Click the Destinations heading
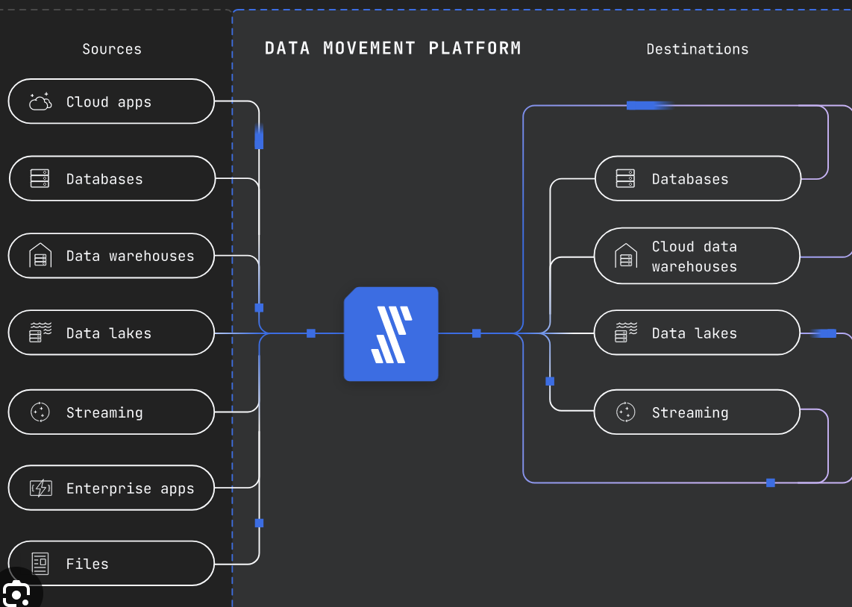The image size is (852, 607). (x=698, y=49)
